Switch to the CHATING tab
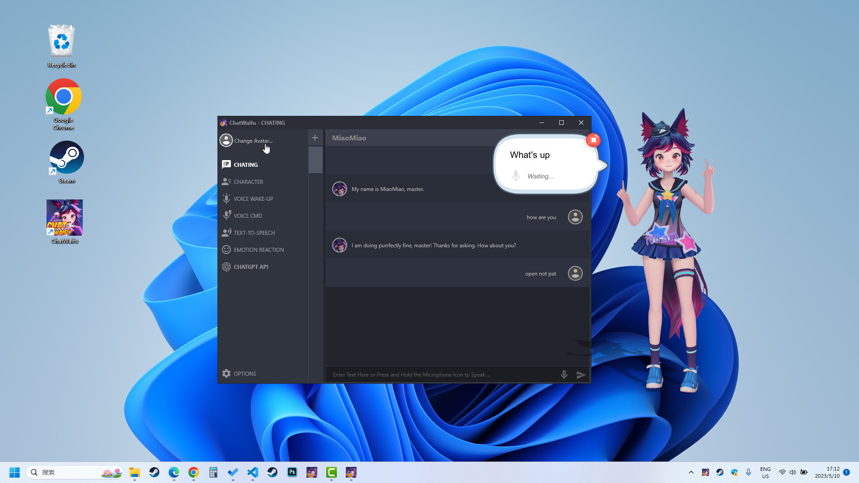Image resolution: width=859 pixels, height=483 pixels. 245,165
